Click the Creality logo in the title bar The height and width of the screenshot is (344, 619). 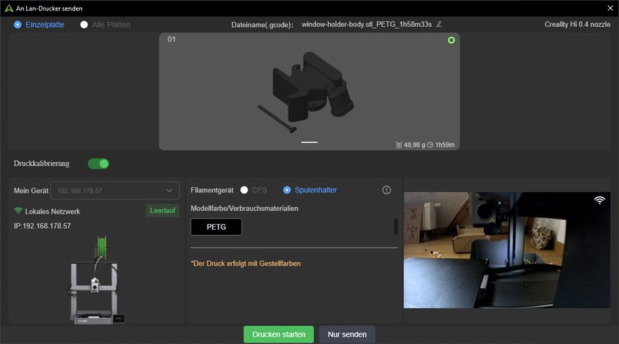click(x=9, y=8)
